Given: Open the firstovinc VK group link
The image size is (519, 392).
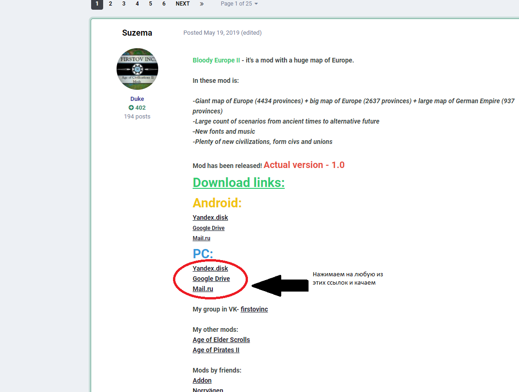Looking at the screenshot, I should [x=254, y=309].
